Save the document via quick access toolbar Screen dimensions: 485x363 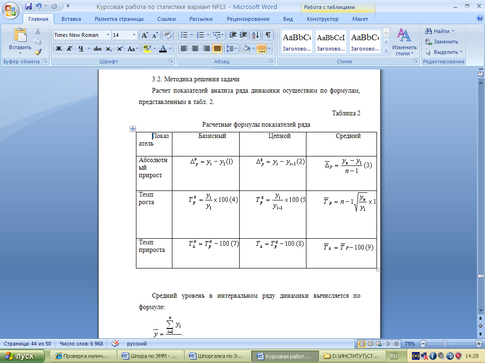coord(28,6)
